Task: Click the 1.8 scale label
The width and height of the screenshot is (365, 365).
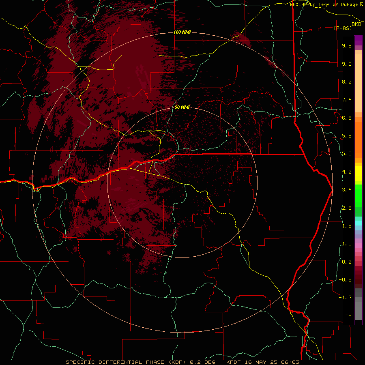Action: pos(347,226)
